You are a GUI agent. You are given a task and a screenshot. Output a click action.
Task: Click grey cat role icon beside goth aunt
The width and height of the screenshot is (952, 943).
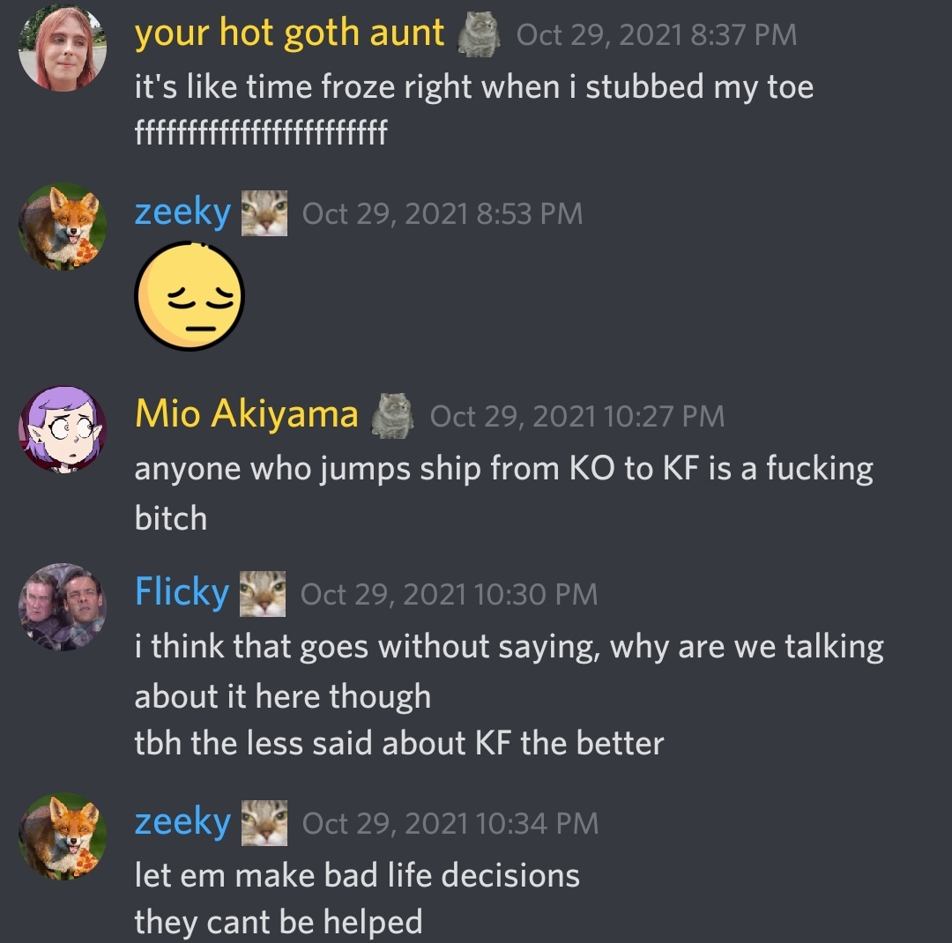pyautogui.click(x=479, y=35)
